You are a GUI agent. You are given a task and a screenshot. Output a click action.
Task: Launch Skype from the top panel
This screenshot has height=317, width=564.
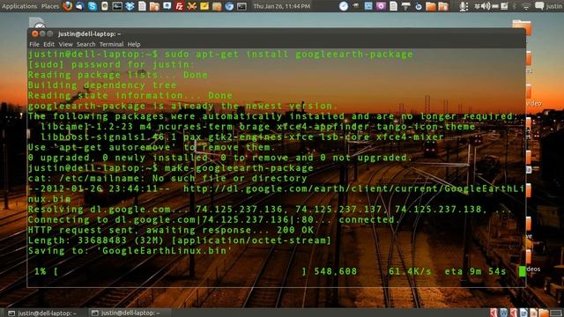(x=93, y=6)
